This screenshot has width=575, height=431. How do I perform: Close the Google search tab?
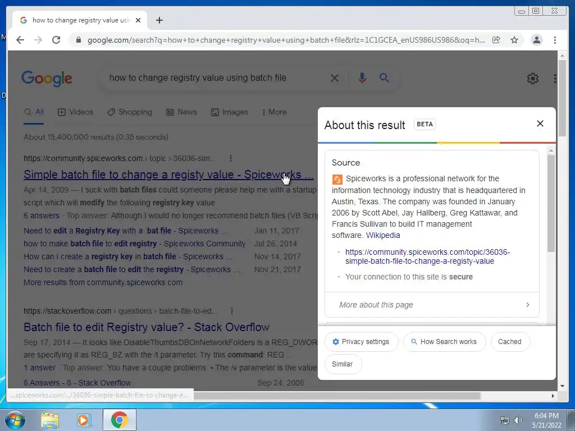pos(138,20)
